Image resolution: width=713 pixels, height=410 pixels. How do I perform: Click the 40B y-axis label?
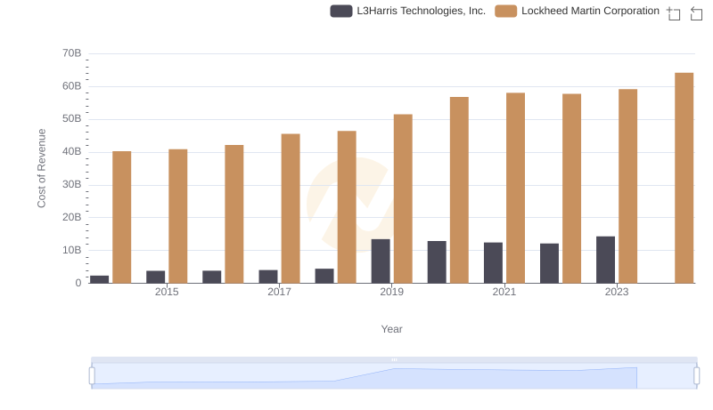pos(72,151)
